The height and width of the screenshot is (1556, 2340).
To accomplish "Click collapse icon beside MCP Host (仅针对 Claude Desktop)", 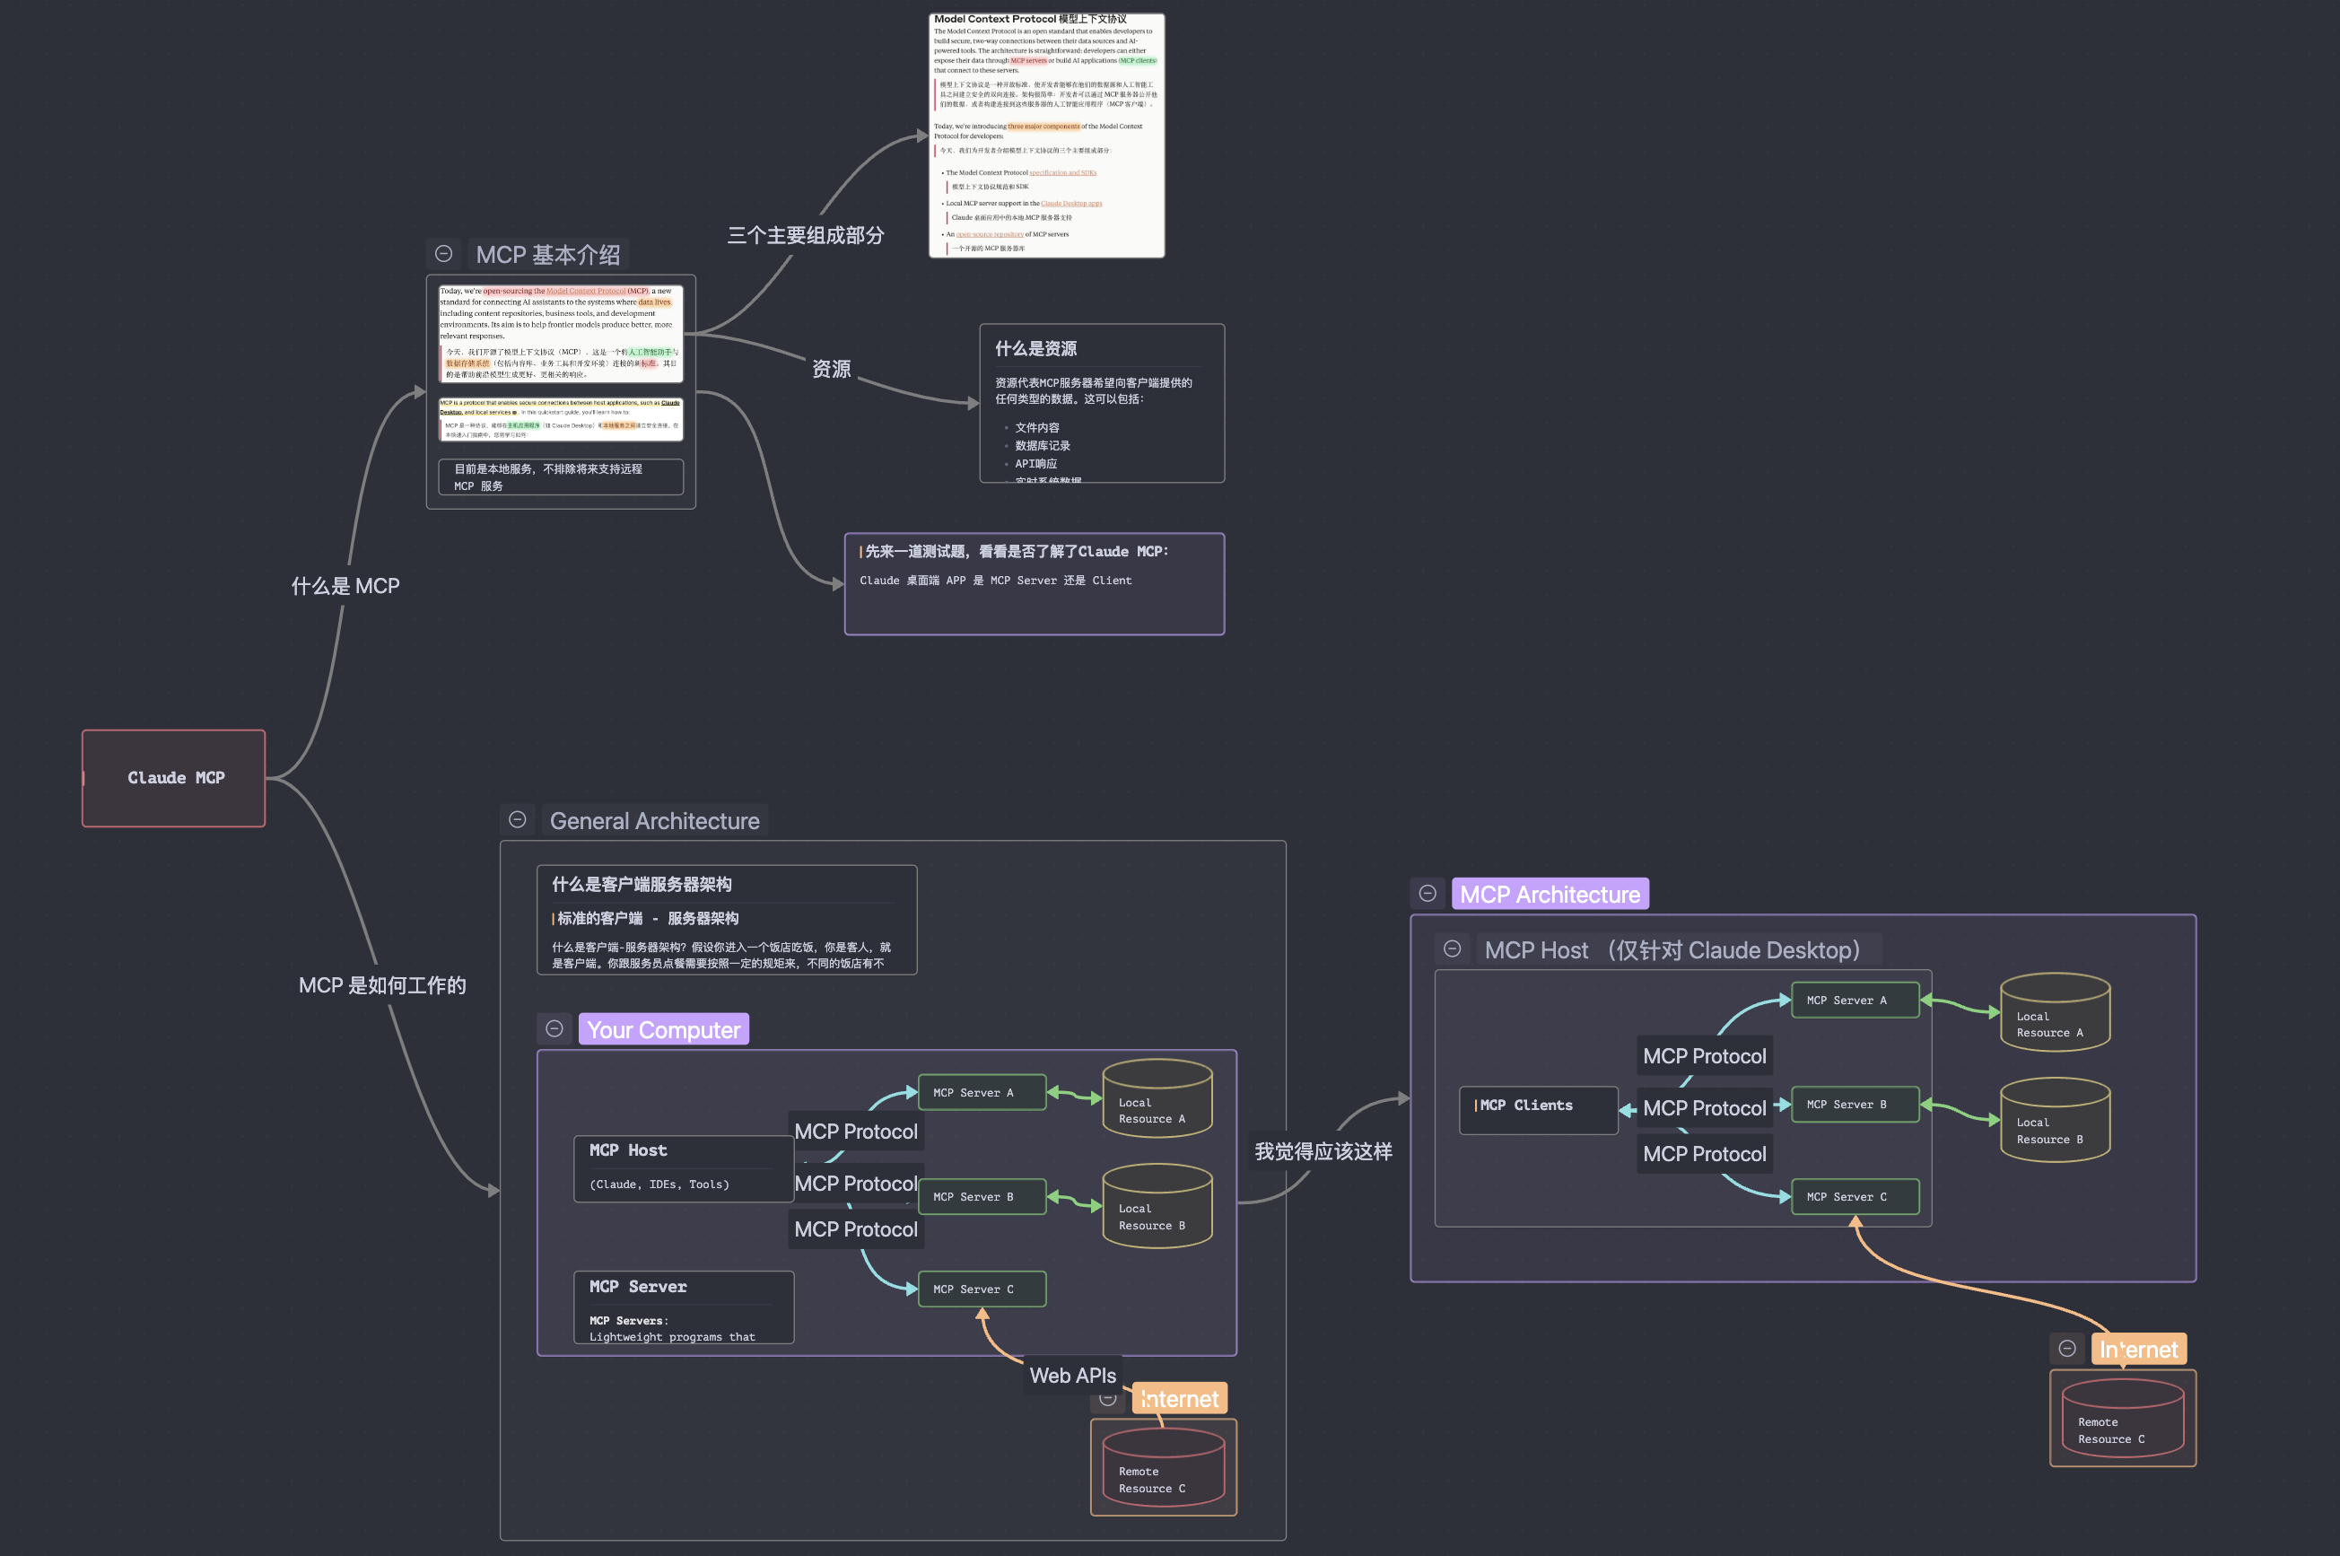I will point(1453,948).
